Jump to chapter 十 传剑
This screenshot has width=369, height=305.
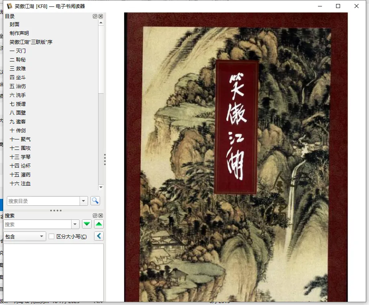tap(17, 130)
